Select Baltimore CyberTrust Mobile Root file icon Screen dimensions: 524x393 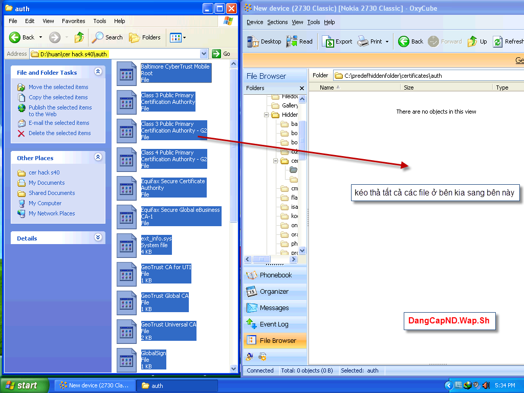click(127, 74)
